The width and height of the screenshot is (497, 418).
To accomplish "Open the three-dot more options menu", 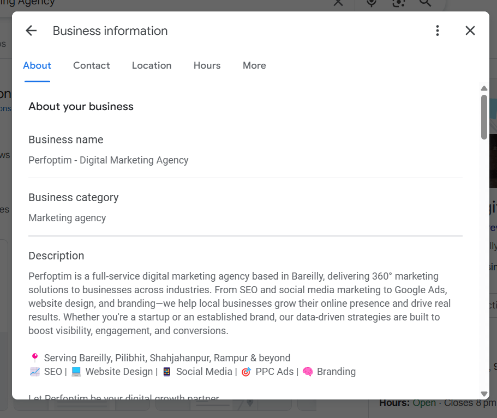I will click(438, 31).
